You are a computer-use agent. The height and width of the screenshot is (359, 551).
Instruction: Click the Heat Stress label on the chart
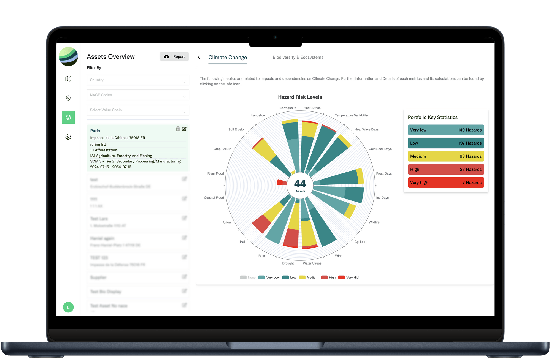point(312,108)
